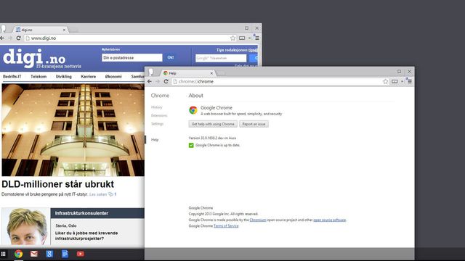Open Google Search from the shelf
This screenshot has width=465, height=261.
[x=49, y=254]
